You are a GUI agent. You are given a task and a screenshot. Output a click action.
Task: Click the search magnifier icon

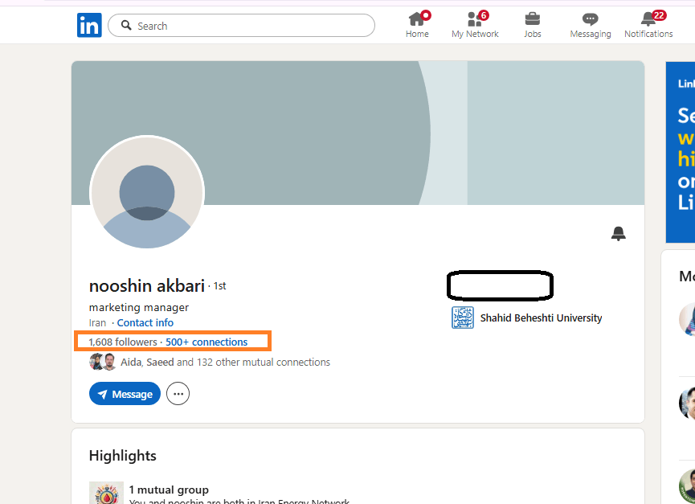126,25
